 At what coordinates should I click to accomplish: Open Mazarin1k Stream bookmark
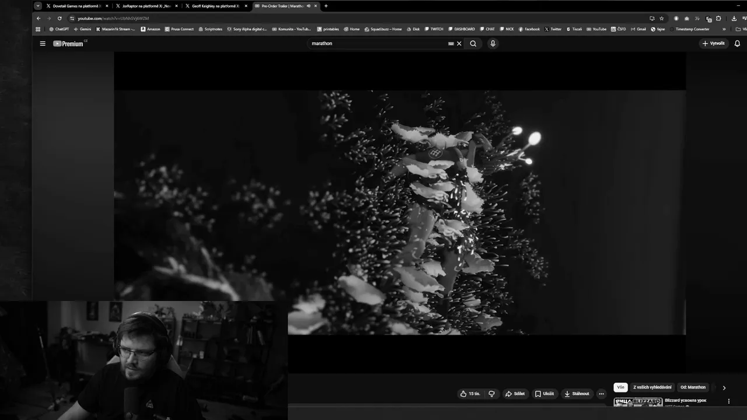[116, 29]
